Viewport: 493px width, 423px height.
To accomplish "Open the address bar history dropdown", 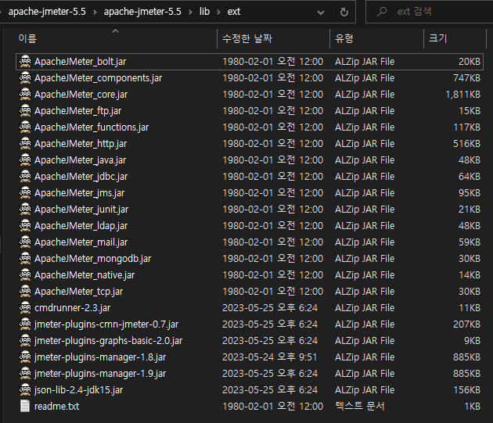I will [x=321, y=13].
